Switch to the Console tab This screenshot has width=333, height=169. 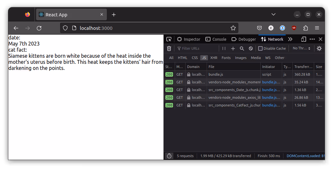click(216, 39)
